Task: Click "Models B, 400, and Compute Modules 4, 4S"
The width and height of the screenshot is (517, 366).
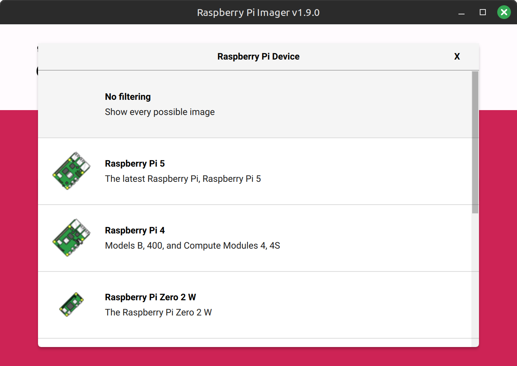Action: pos(192,246)
